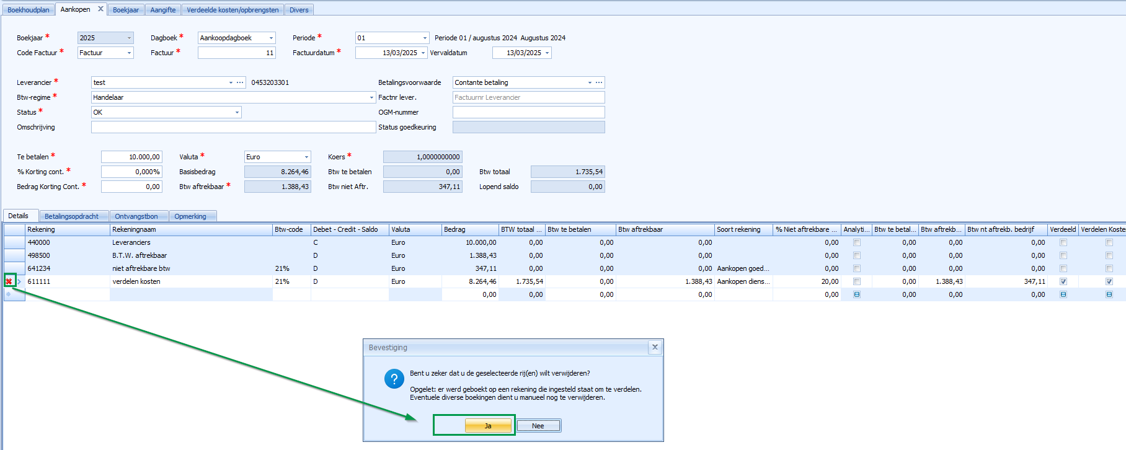This screenshot has width=1126, height=450.
Task: Click Nee to cancel deletion
Action: pos(538,426)
